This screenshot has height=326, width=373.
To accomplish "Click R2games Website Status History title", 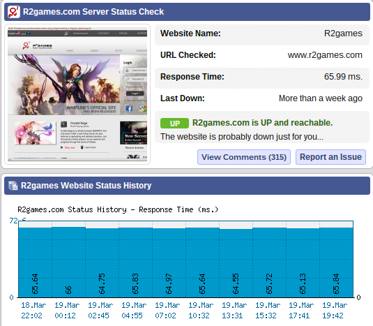I will coord(86,186).
